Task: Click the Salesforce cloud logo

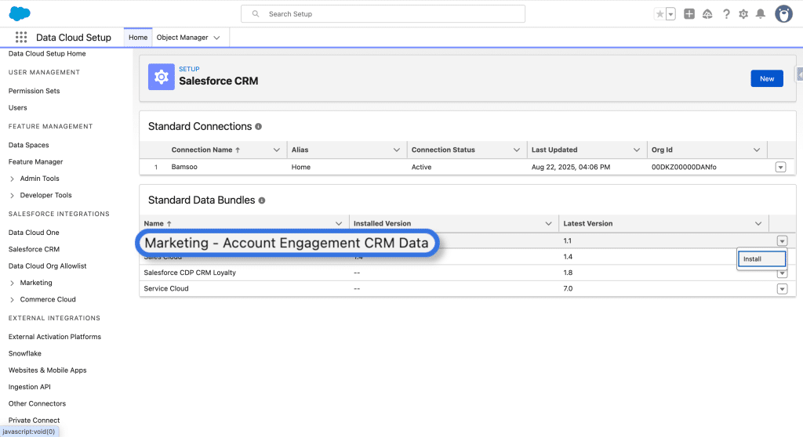Action: tap(20, 13)
